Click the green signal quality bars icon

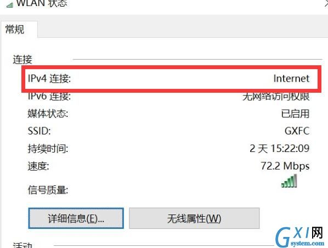pos(289,181)
